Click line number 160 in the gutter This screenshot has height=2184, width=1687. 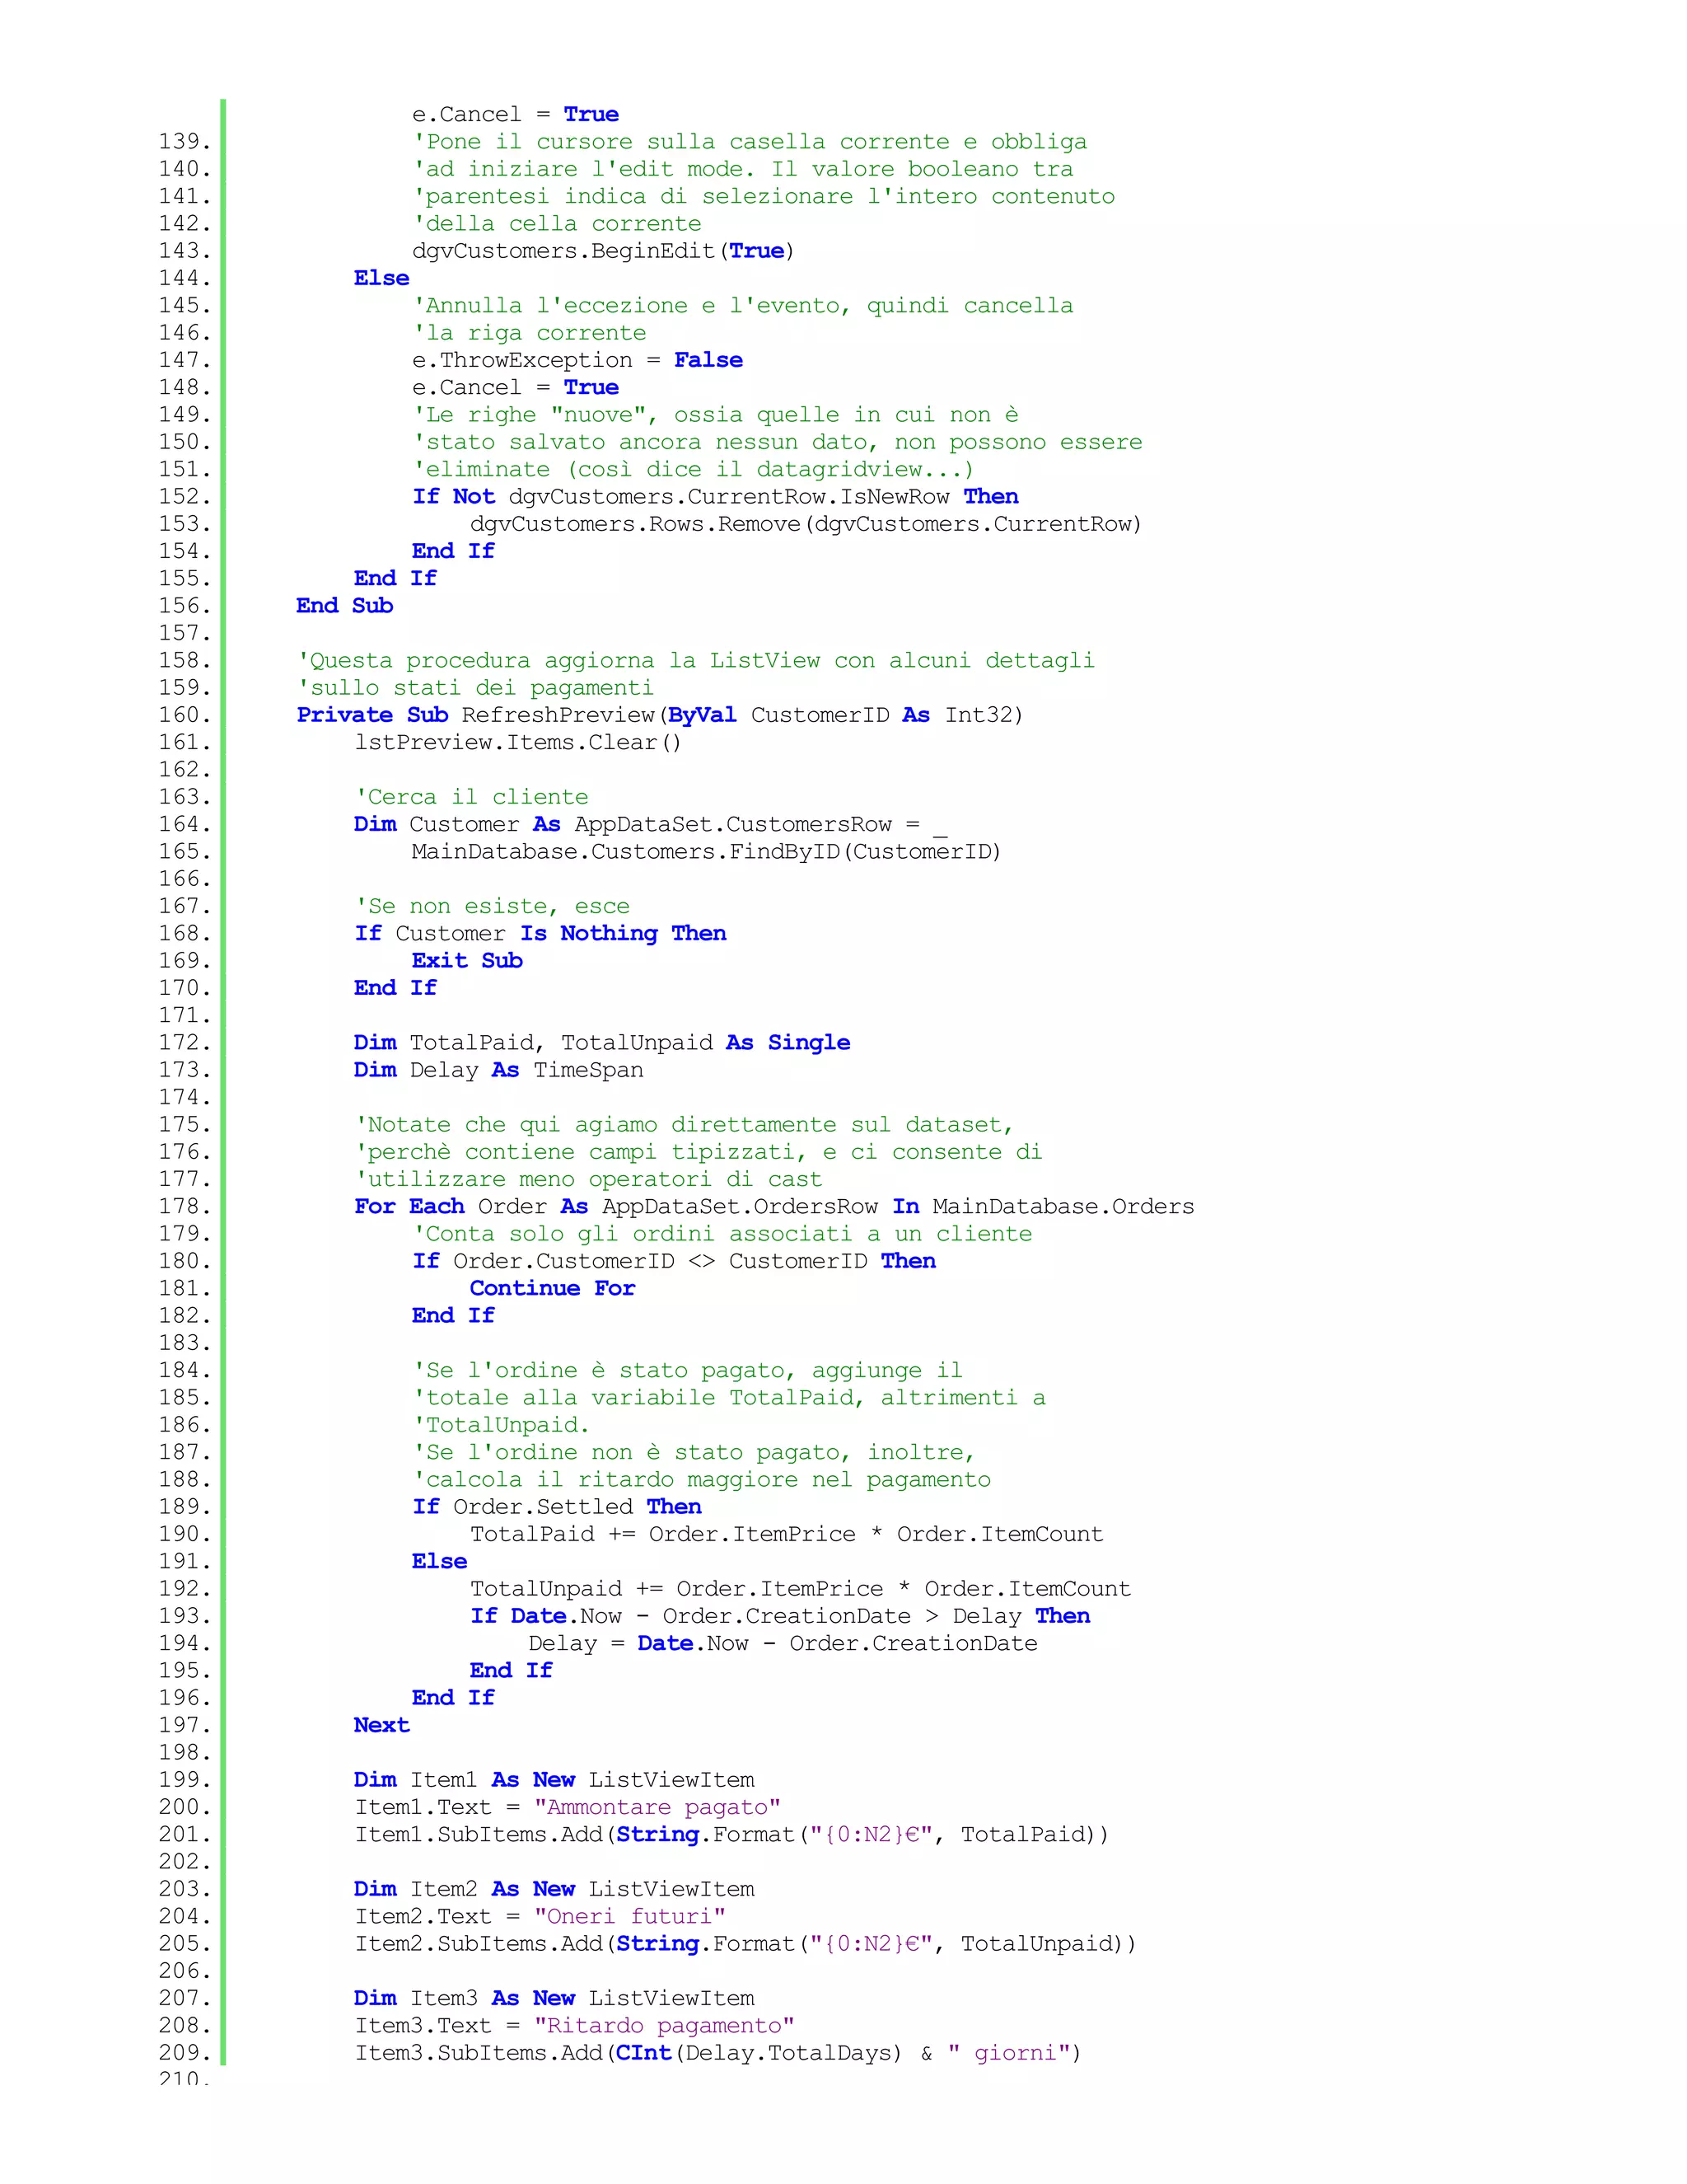point(184,715)
